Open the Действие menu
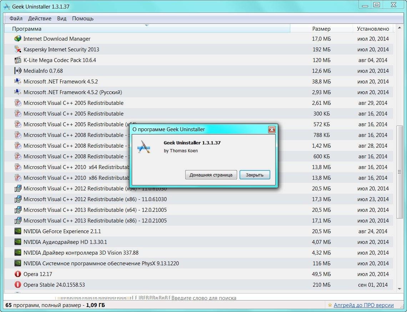Viewport: 407px width, 312px height. point(40,19)
